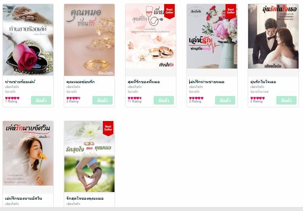Click heart rating icons under อุ่นรักในใจเธอ
The width and height of the screenshot is (303, 211).
(257, 98)
